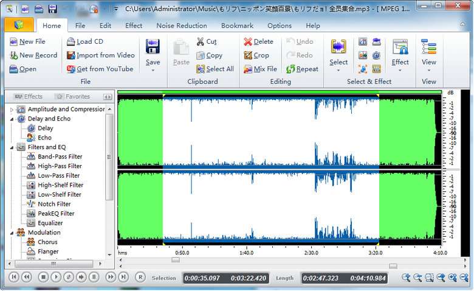Click the Delete icon in ribbon
This screenshot has width=474, height=291.
pos(248,42)
